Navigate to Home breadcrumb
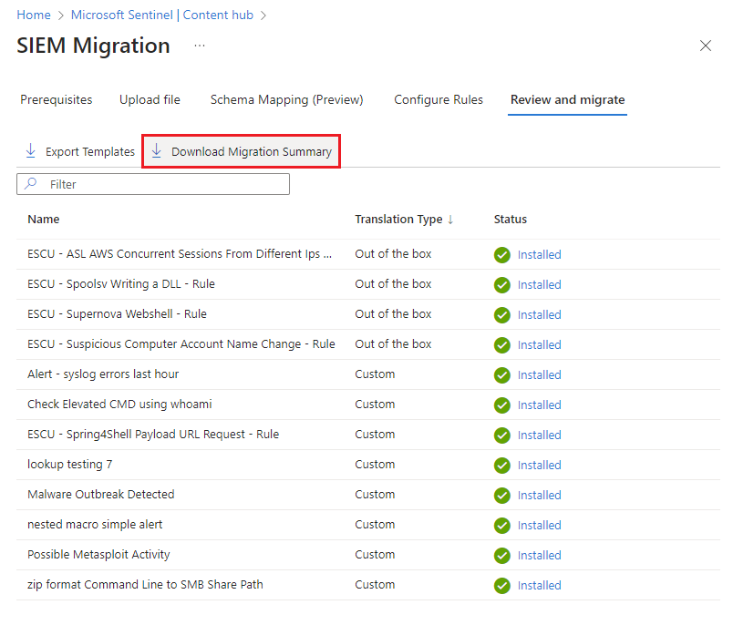This screenshot has width=733, height=625. (x=34, y=15)
